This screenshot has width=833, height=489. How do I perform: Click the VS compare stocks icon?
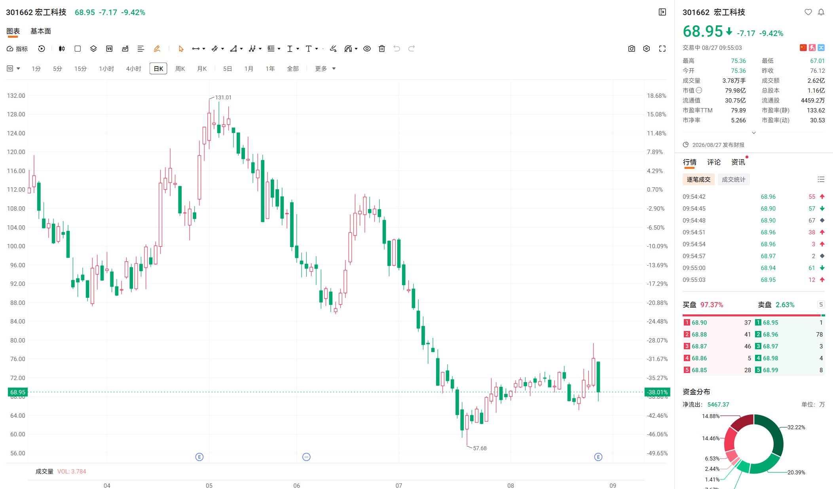pos(110,49)
